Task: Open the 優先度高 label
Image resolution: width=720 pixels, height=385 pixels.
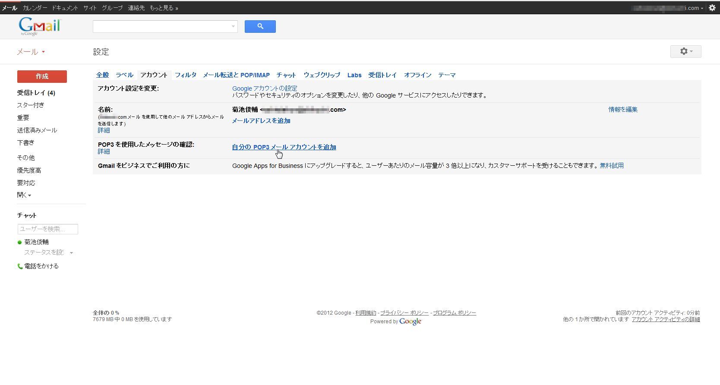Action: point(29,170)
